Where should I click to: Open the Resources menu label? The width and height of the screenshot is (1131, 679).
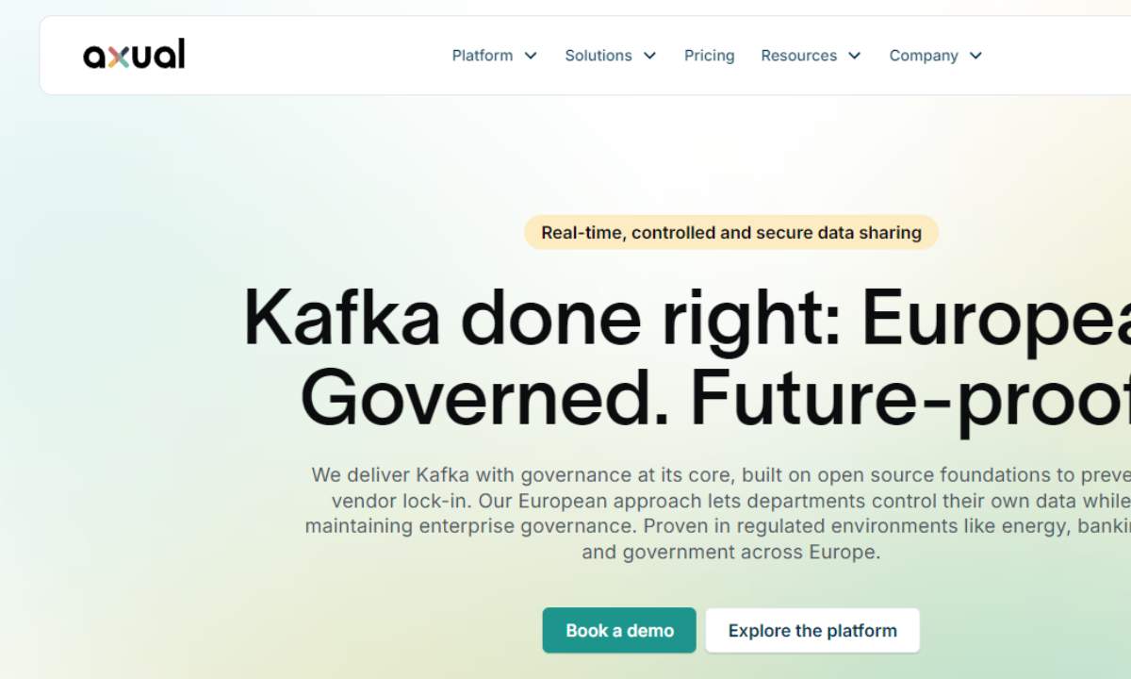click(x=798, y=56)
